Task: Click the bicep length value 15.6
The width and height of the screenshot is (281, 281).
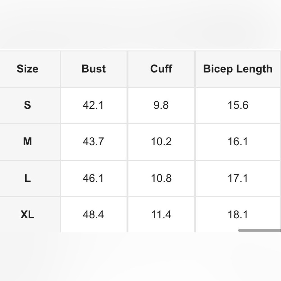Action: pos(238,105)
